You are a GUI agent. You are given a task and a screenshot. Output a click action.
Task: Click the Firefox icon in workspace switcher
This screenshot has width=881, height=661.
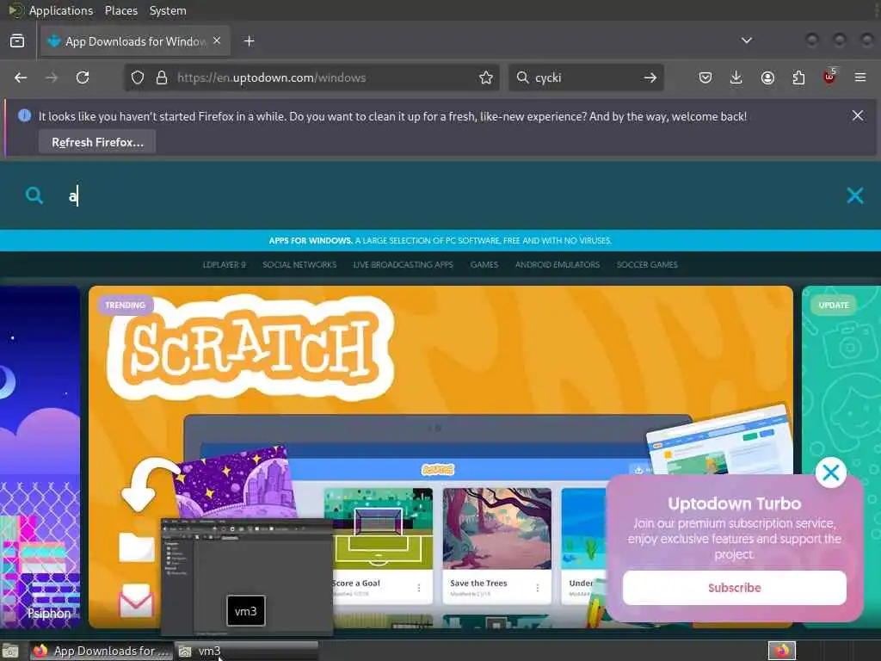pos(781,651)
